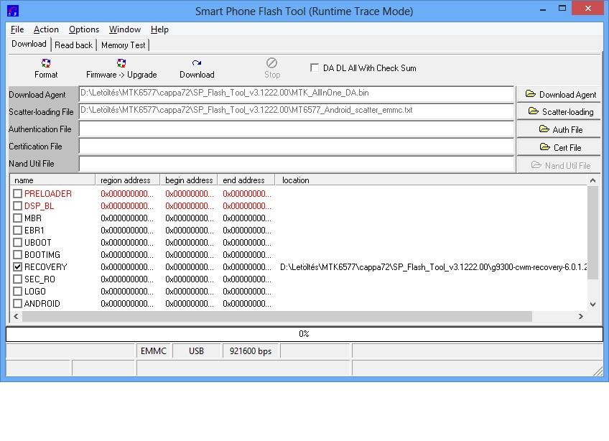Click the partition list scroll-down arrow
The width and height of the screenshot is (609, 441).
point(592,305)
